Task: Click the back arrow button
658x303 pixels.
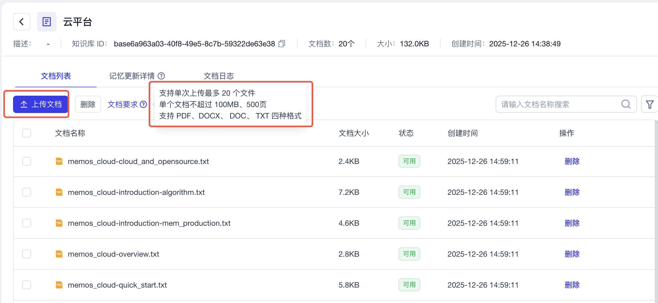Action: [21, 22]
